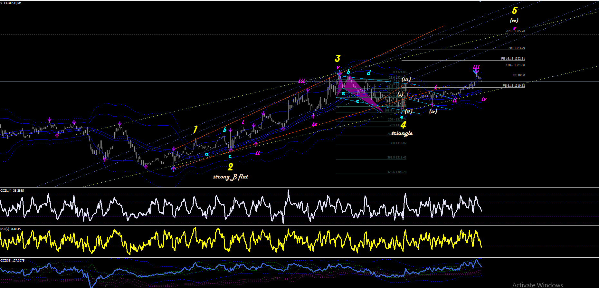Image resolution: width=599 pixels, height=288 pixels.
Task: Click the "0 1321.06" retracement label
Action: pyautogui.click(x=400, y=72)
